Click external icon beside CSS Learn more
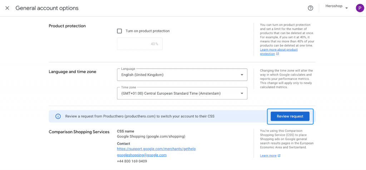366x170 pixels. 279,156
